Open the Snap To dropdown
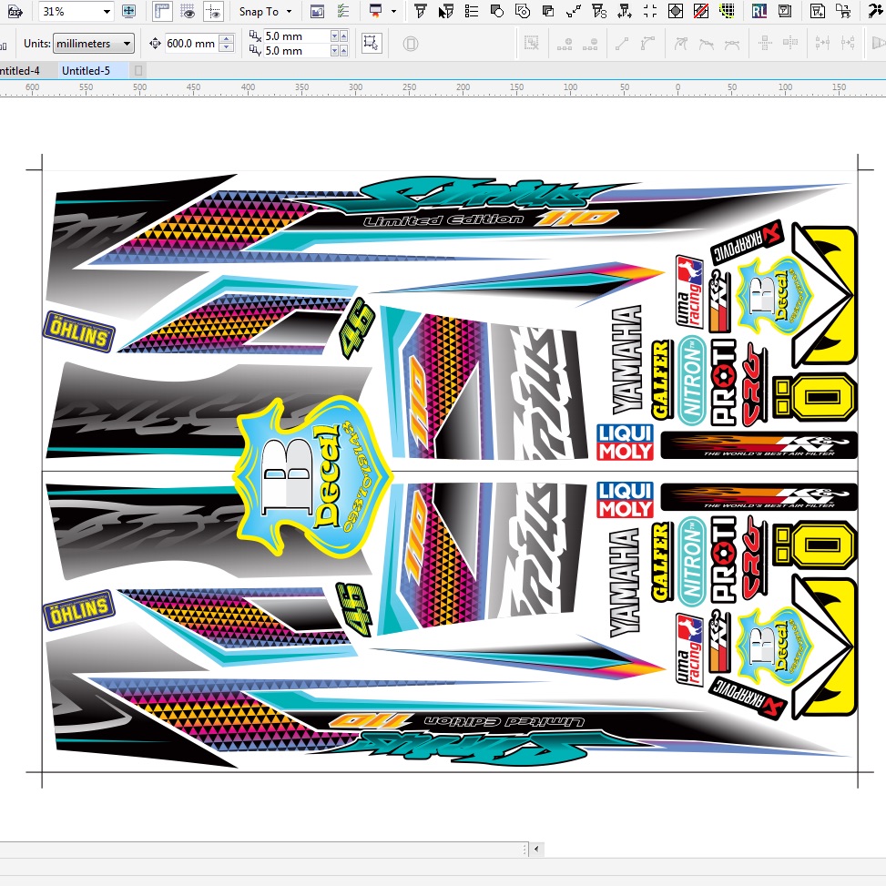The image size is (886, 886). 266,11
